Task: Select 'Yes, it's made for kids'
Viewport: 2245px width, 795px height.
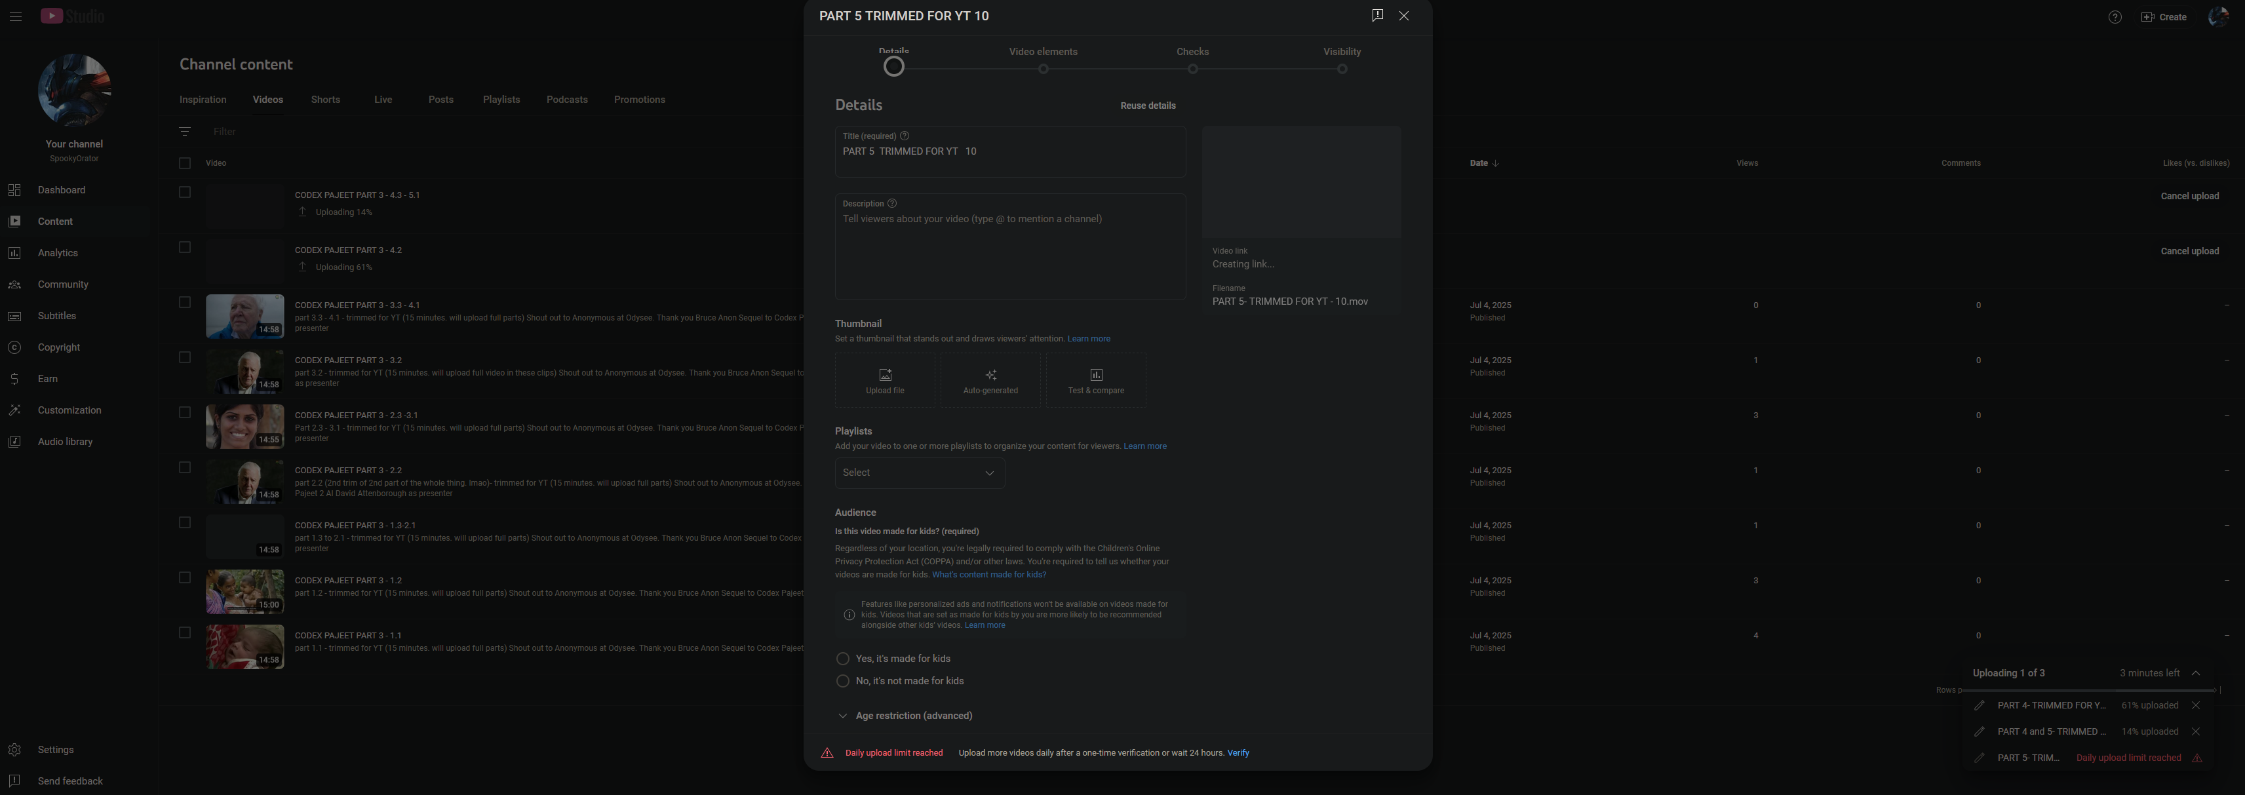Action: click(x=843, y=659)
